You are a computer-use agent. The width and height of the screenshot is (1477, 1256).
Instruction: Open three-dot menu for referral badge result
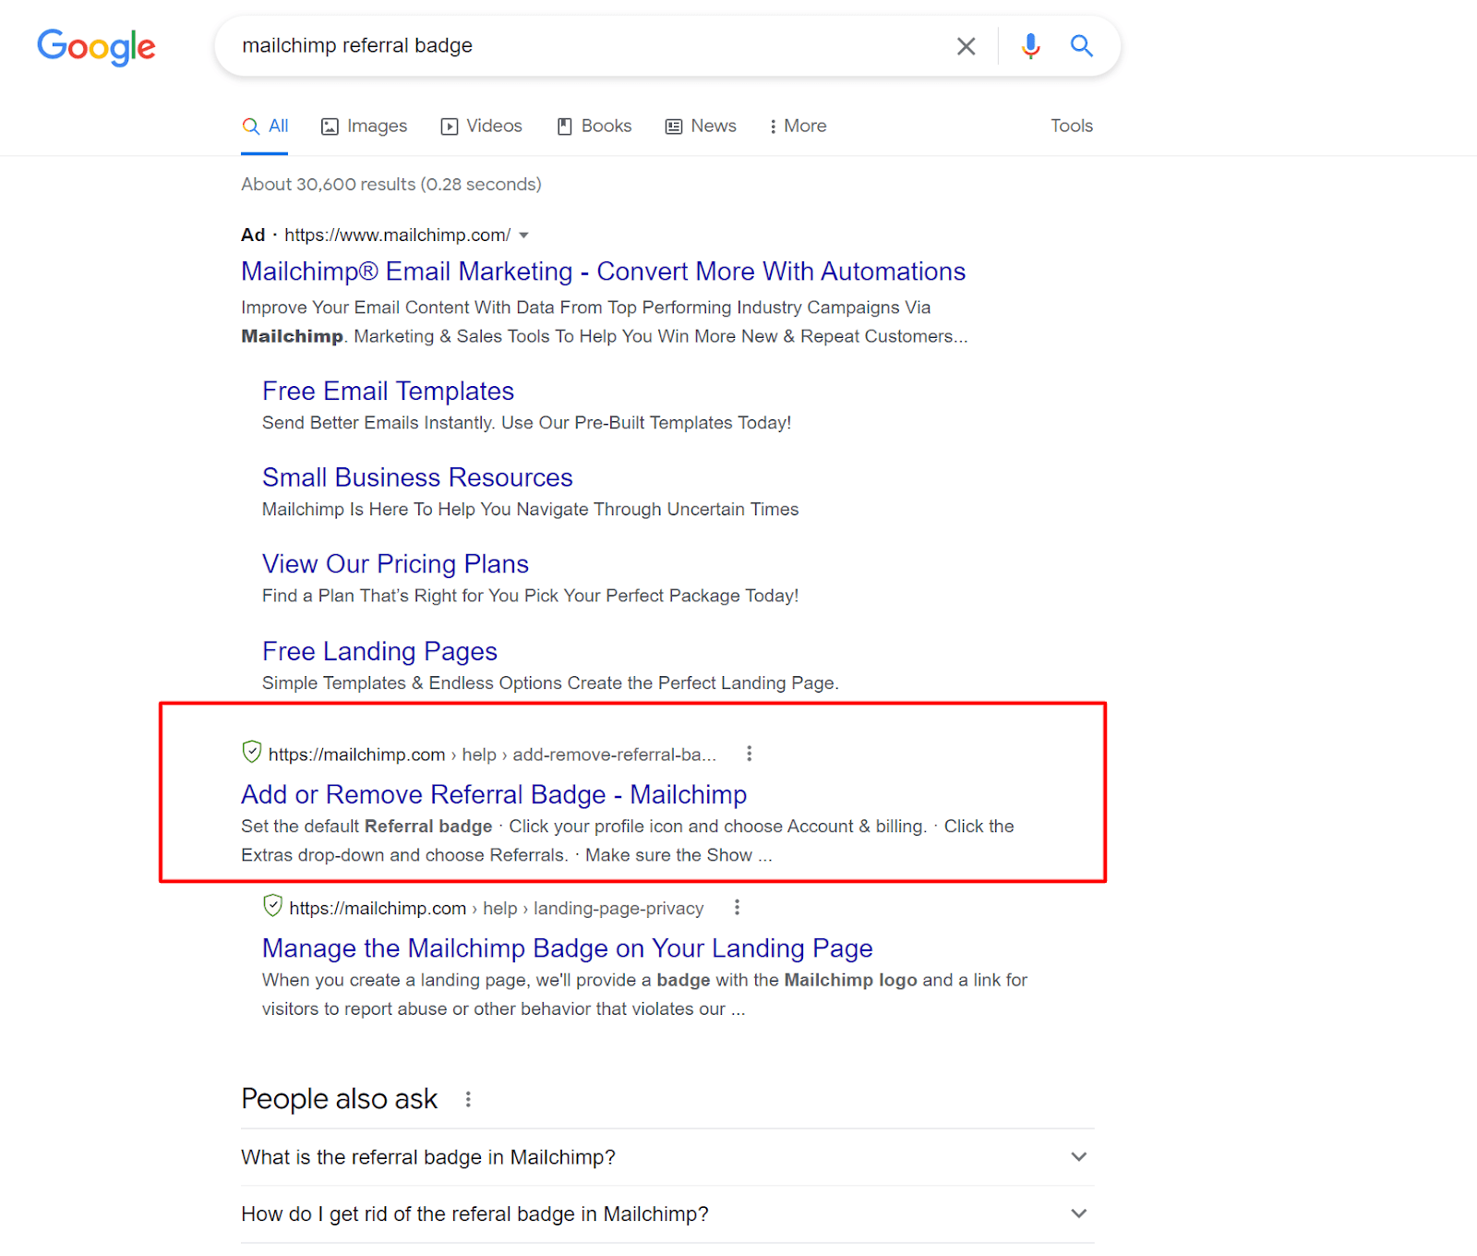(x=749, y=754)
